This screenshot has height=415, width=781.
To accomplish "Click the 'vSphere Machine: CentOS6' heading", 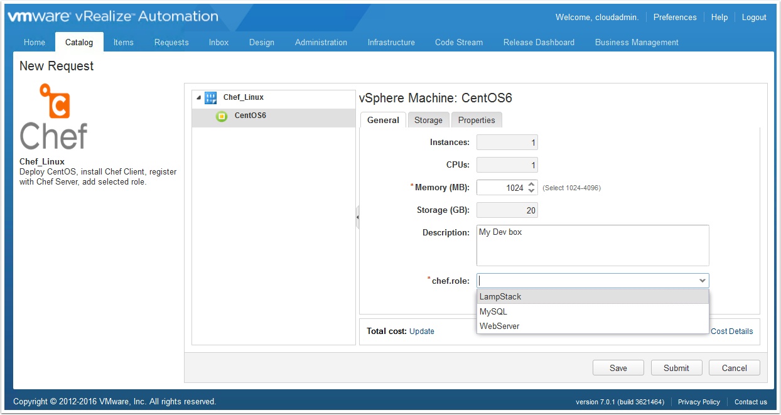I will point(436,98).
